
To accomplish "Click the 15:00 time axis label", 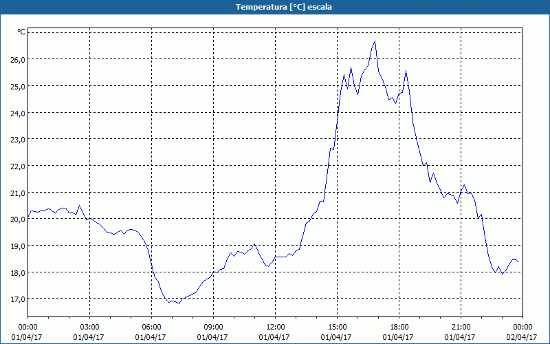I will (x=337, y=327).
